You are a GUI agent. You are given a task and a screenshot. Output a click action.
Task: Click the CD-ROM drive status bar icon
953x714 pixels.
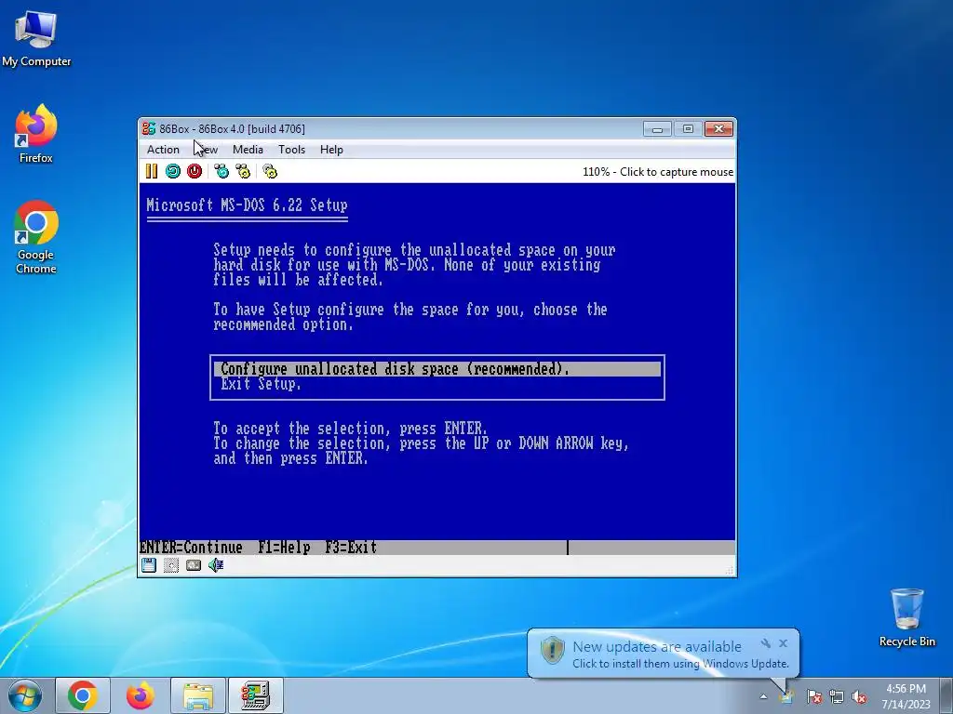pos(171,566)
